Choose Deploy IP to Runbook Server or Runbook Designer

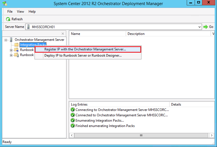tap(88, 55)
